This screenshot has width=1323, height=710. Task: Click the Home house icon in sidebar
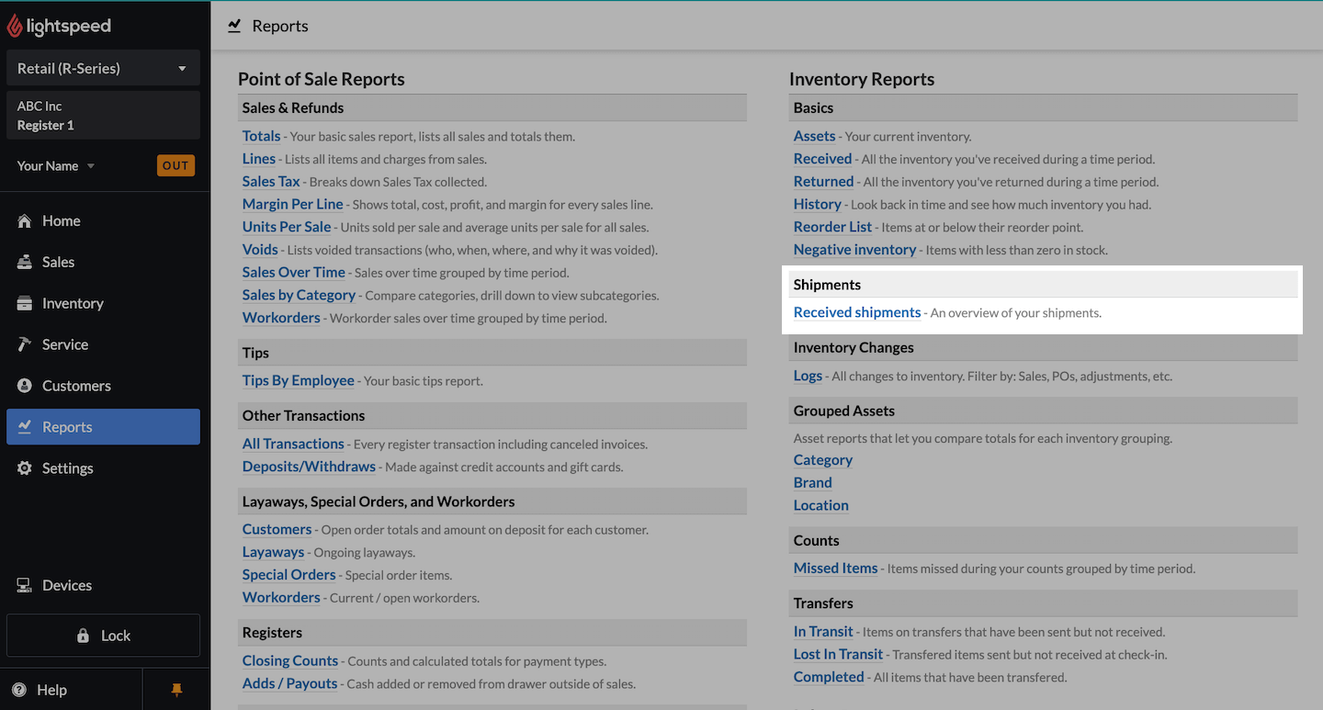point(25,221)
